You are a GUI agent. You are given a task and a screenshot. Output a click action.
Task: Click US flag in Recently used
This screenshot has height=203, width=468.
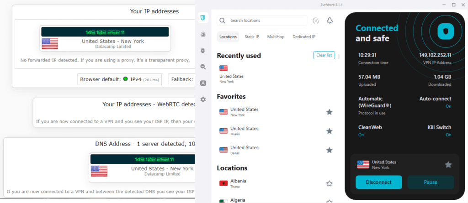pyautogui.click(x=223, y=68)
